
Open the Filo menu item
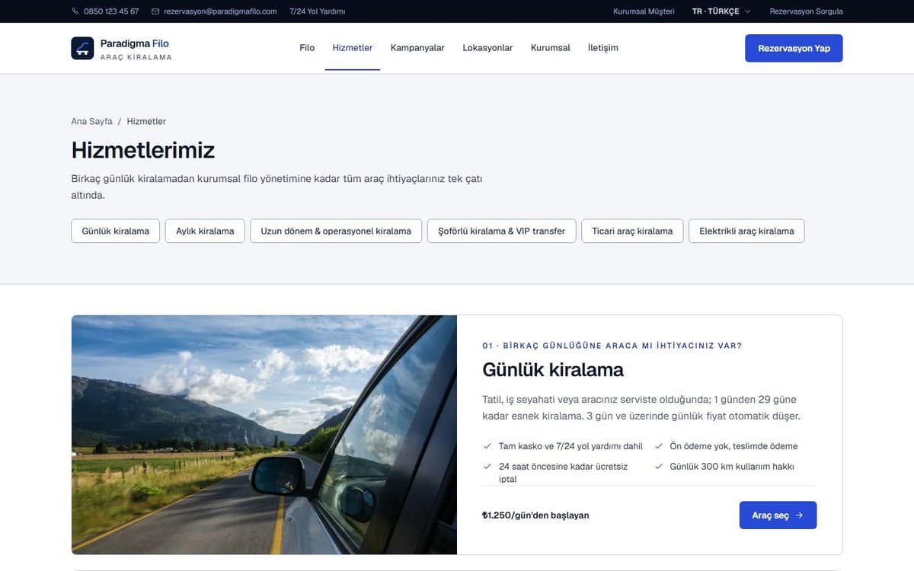[307, 48]
